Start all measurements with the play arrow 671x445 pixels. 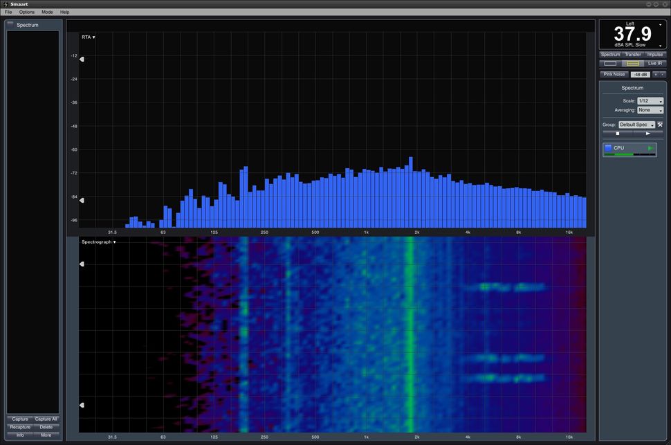pos(648,134)
